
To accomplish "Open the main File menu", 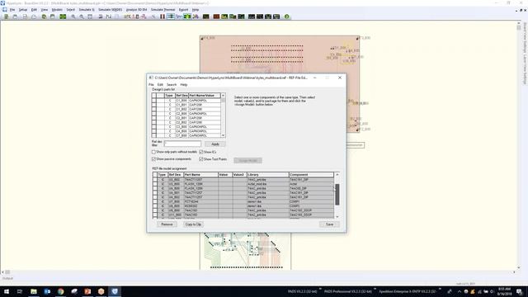I will [12, 10].
